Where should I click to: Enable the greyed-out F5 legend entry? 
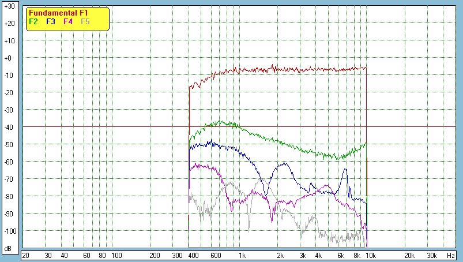click(x=85, y=21)
